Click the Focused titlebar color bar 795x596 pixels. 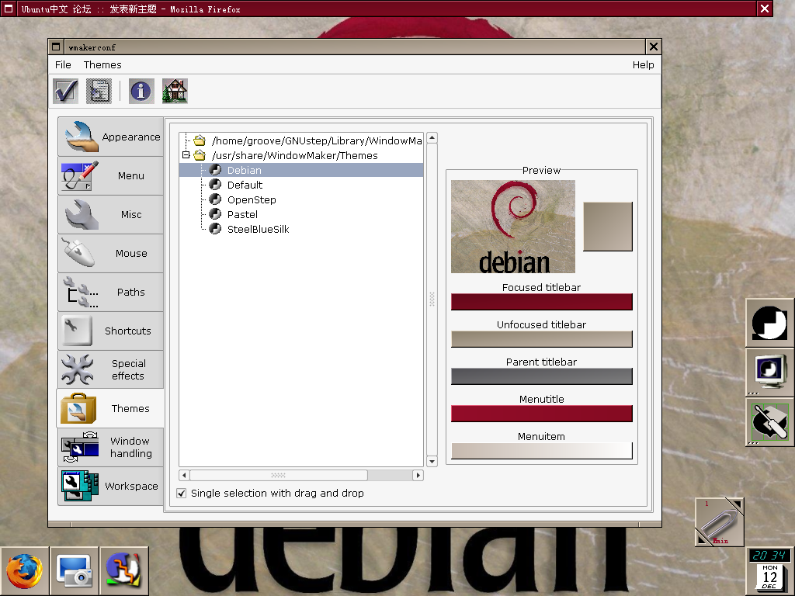pyautogui.click(x=541, y=302)
